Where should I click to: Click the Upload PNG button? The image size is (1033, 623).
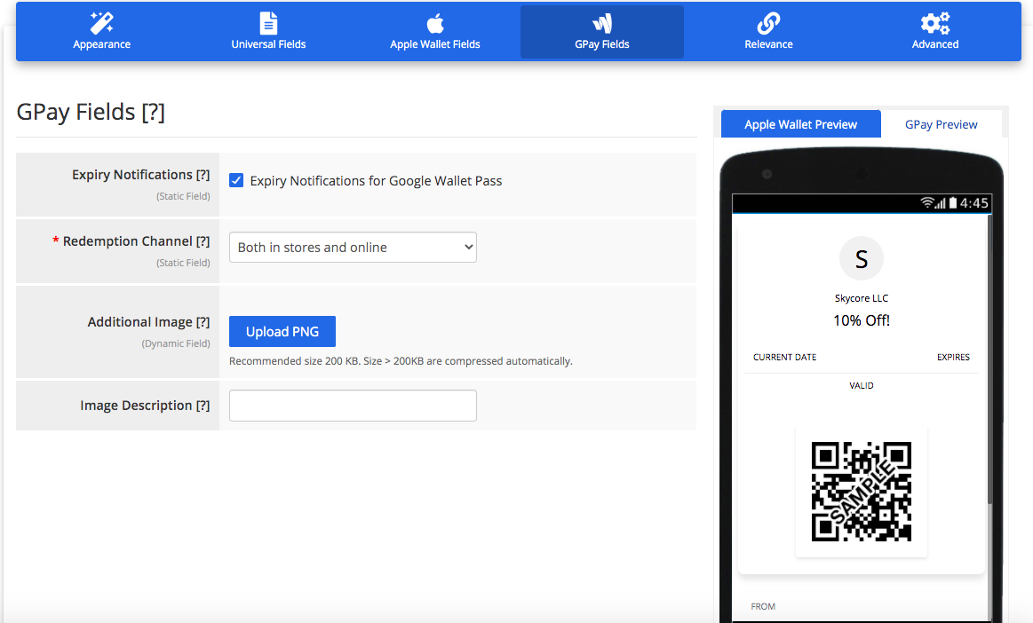click(x=282, y=331)
